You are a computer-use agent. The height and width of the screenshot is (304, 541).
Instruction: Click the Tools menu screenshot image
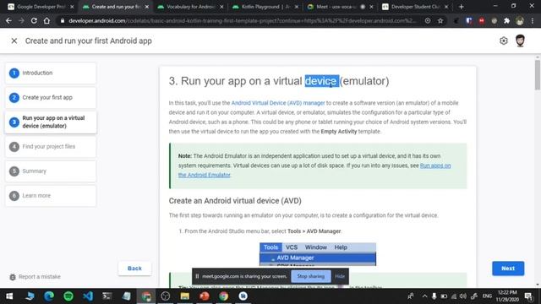tap(318, 254)
